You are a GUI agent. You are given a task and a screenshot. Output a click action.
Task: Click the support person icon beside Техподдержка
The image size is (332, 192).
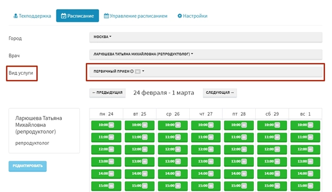point(15,16)
